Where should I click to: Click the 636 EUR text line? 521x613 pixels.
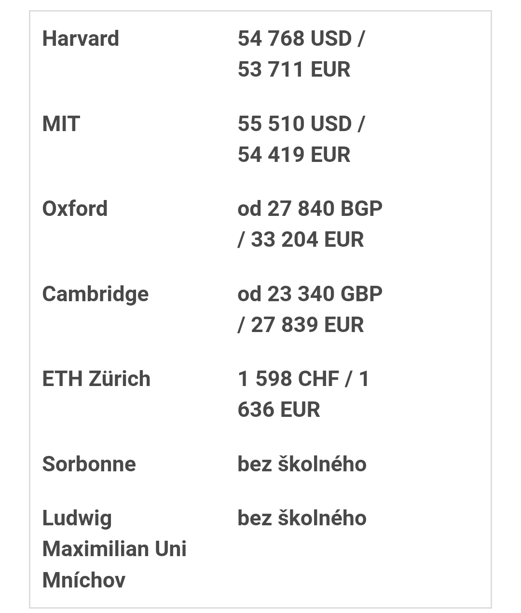pos(278,410)
